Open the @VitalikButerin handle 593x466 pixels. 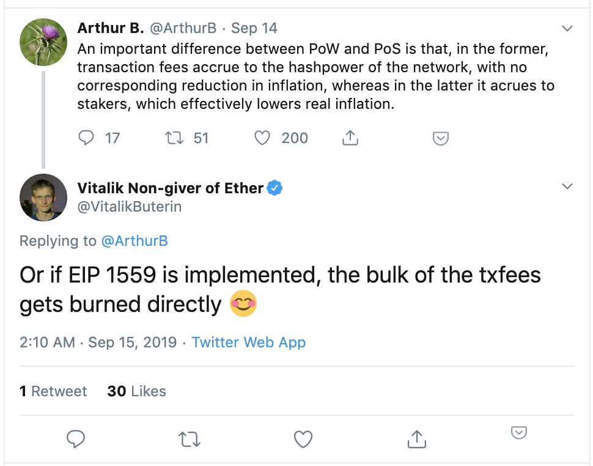[x=130, y=207]
